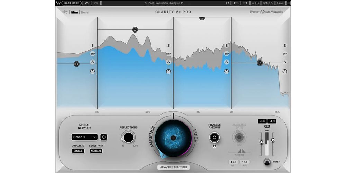Change Sensitivity from NORMAL
The height and width of the screenshot is (173, 346).
pyautogui.click(x=96, y=151)
